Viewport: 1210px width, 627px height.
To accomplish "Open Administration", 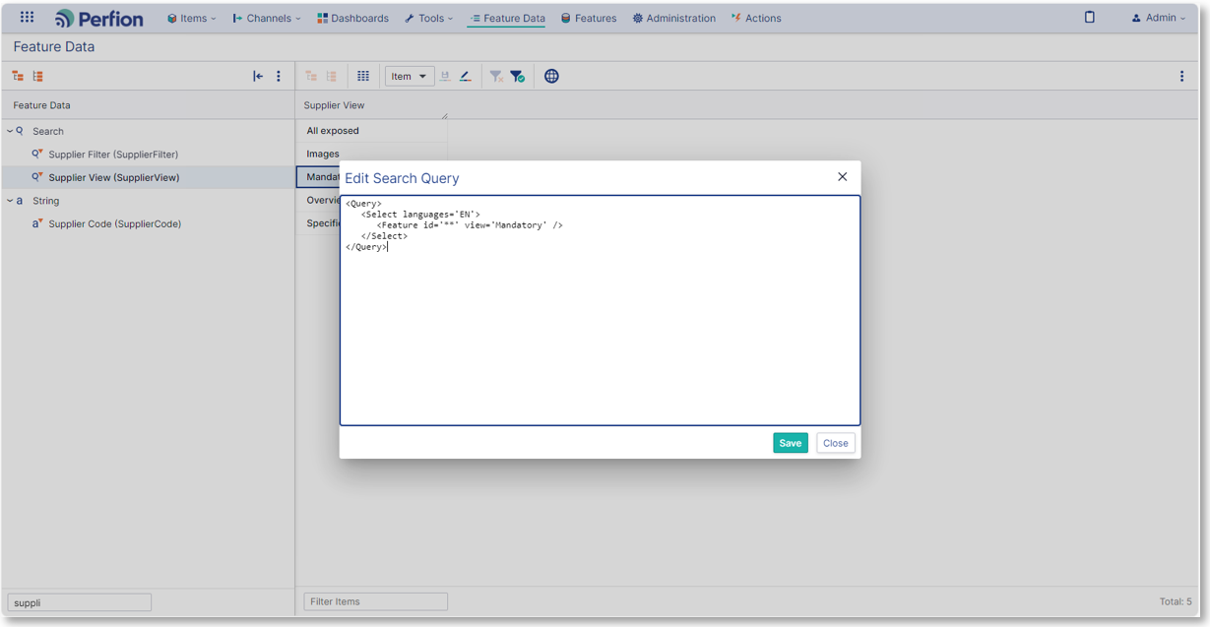I will pos(674,18).
